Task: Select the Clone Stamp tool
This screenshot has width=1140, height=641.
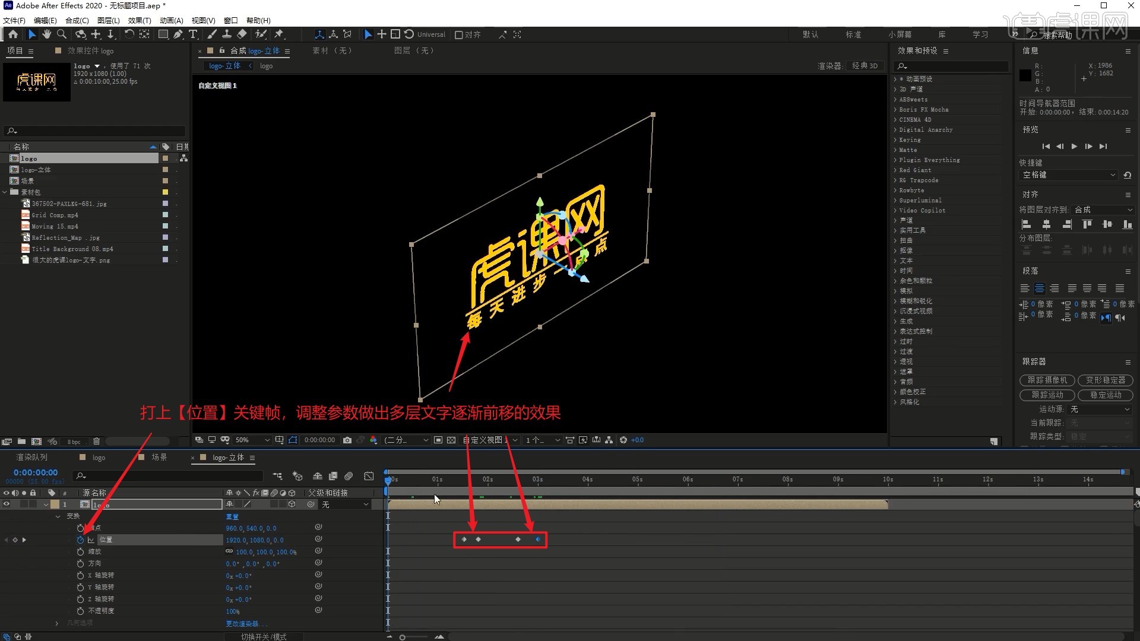Action: (x=227, y=34)
